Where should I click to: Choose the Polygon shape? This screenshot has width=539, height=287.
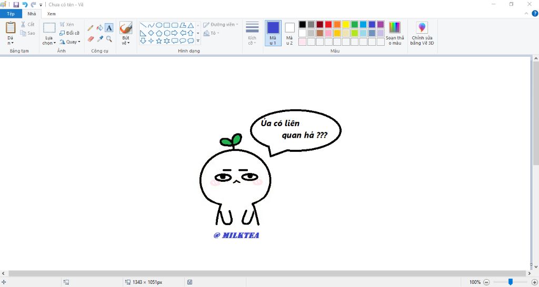point(183,25)
